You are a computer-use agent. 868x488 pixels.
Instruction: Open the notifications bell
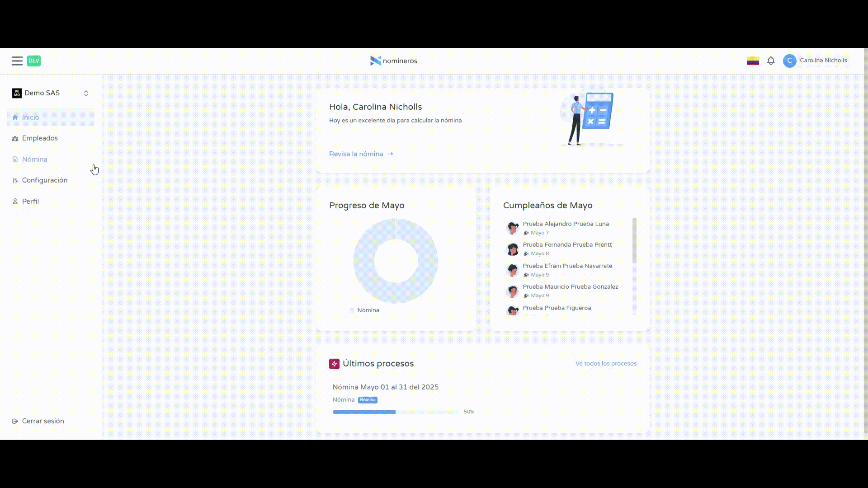pyautogui.click(x=771, y=61)
